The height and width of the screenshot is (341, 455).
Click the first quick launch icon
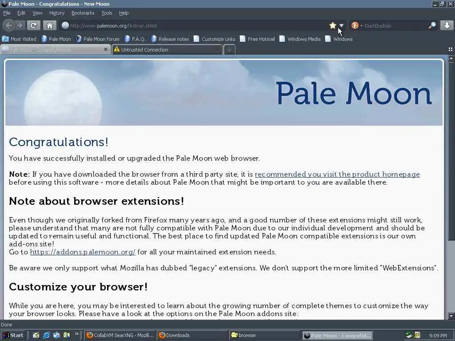(x=36, y=335)
